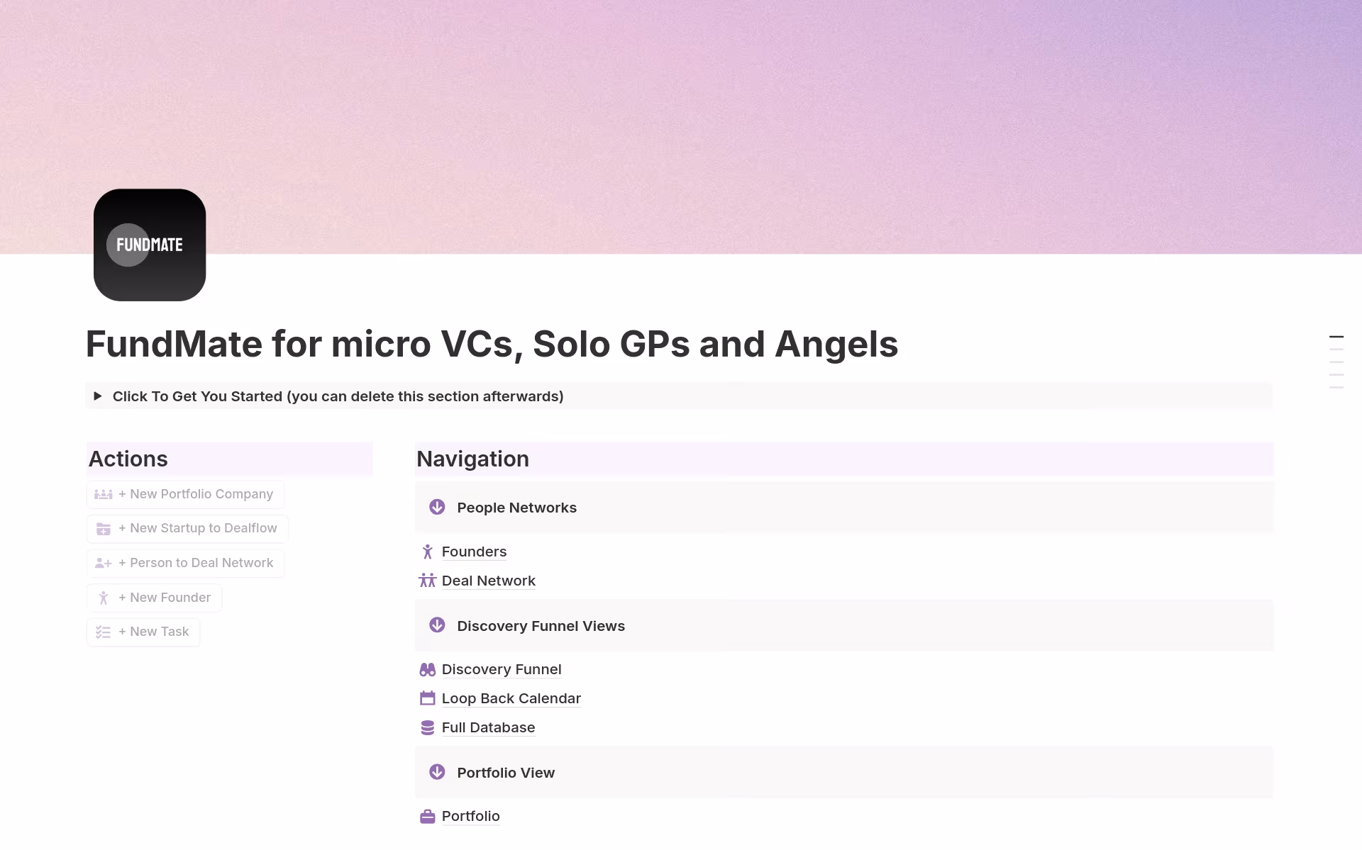Screen dimensions: 1362x850
Task: Add a New Task from Actions
Action: click(x=143, y=632)
